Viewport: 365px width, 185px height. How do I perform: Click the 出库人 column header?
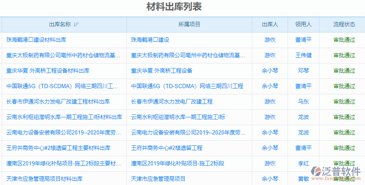click(x=270, y=25)
